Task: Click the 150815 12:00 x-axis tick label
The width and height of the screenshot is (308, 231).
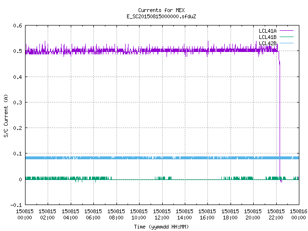Action: pyautogui.click(x=162, y=214)
